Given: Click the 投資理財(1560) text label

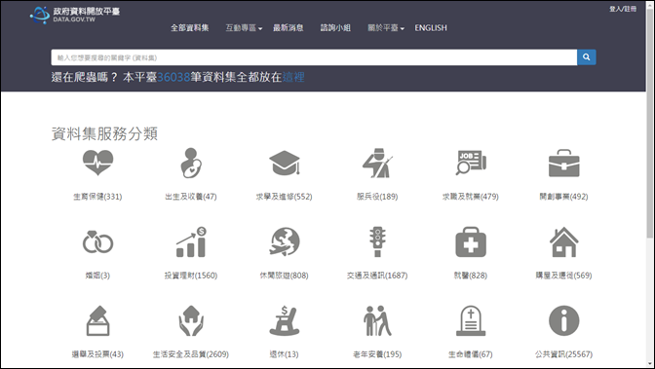Looking at the screenshot, I should pos(191,276).
